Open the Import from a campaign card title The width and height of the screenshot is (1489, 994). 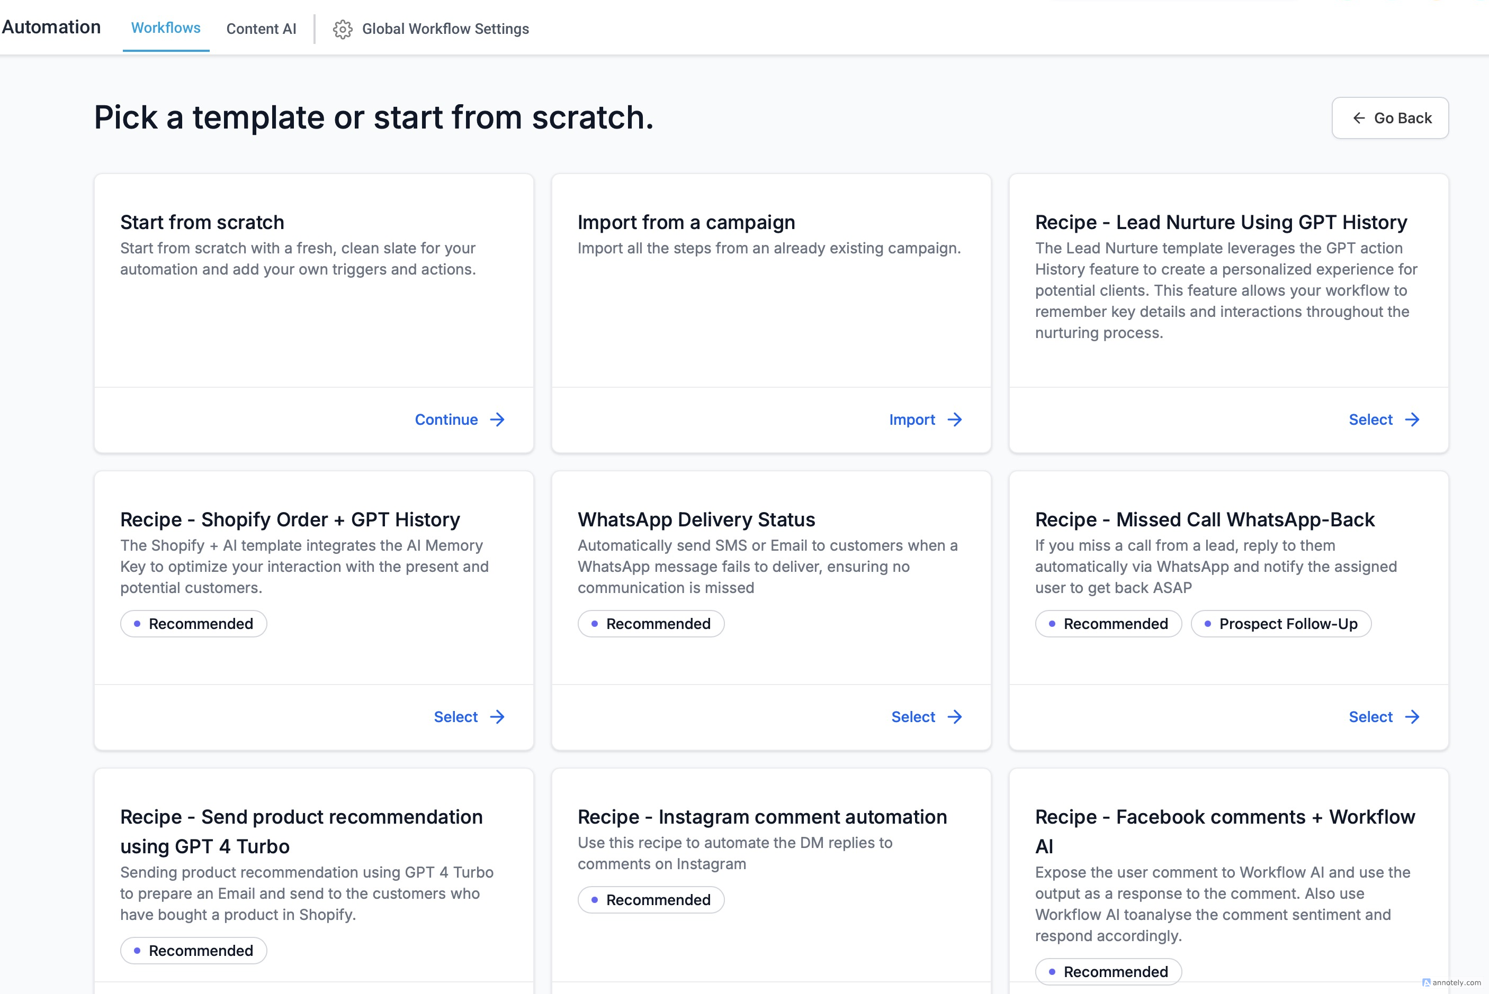pos(686,223)
